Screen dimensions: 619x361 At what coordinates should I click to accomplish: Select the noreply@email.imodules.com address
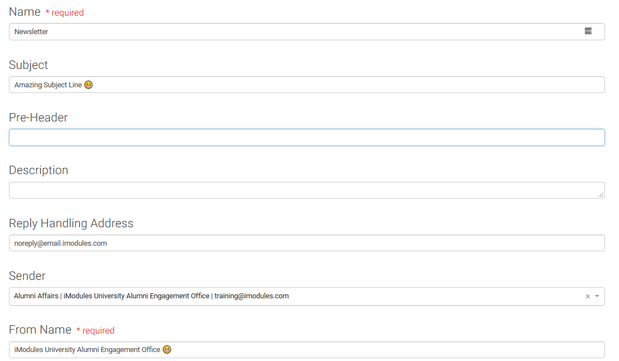point(62,243)
